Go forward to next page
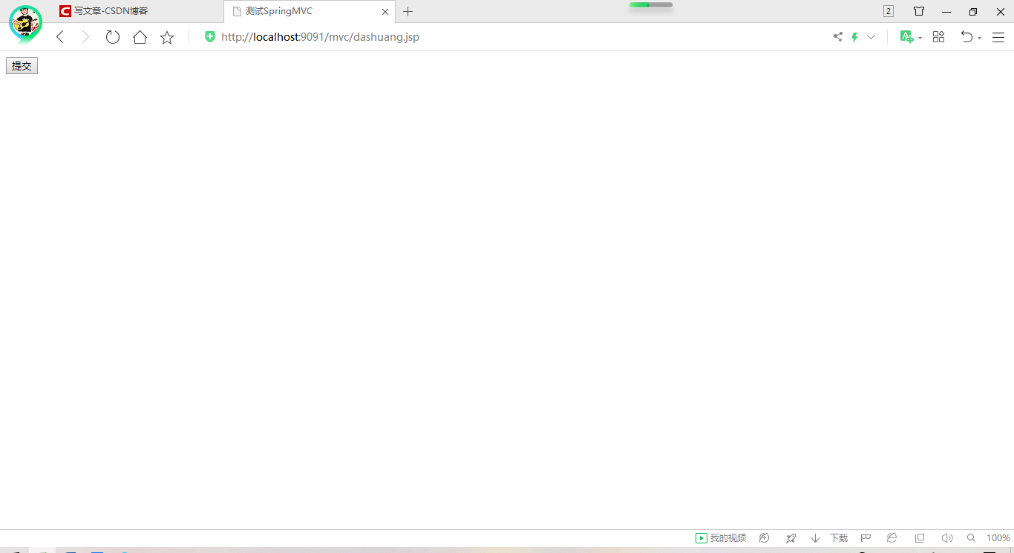This screenshot has width=1014, height=553. click(x=85, y=37)
